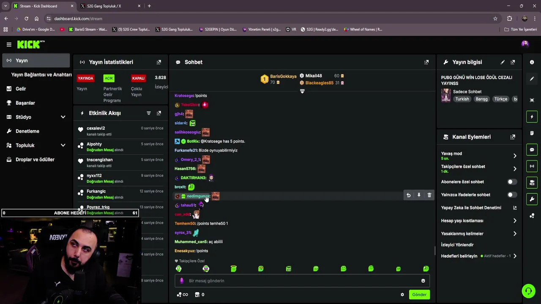Click the Sadece Sohbet category thumbnail

point(446,95)
